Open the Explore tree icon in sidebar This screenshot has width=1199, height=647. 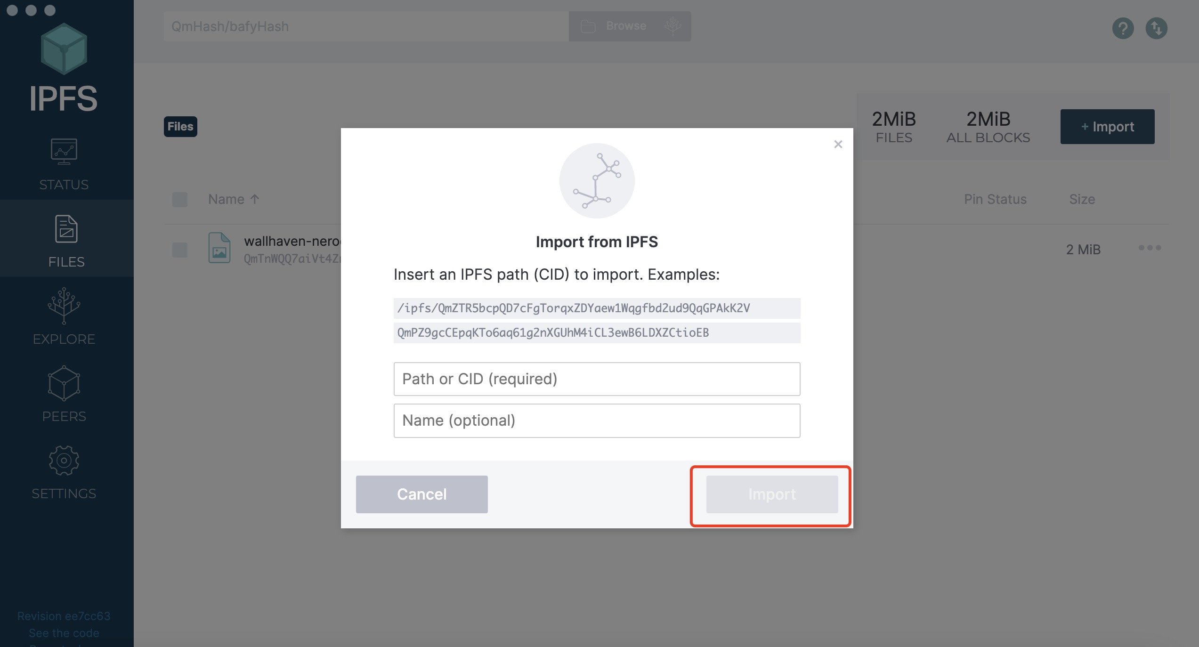point(64,306)
